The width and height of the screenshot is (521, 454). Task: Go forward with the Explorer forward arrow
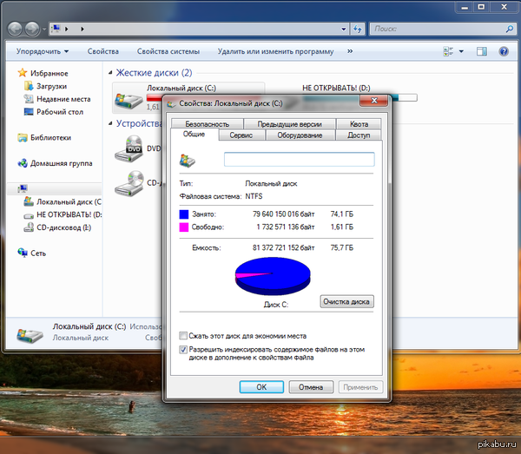32,29
